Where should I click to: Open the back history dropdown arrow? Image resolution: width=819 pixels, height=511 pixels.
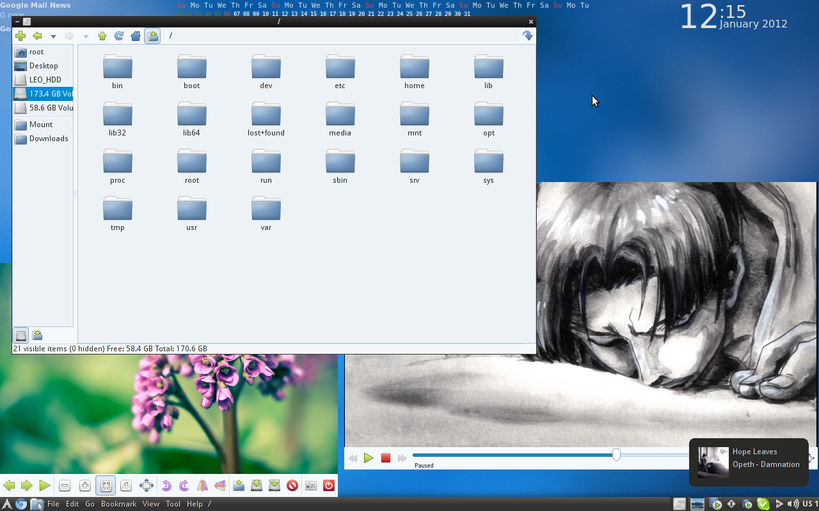click(53, 36)
